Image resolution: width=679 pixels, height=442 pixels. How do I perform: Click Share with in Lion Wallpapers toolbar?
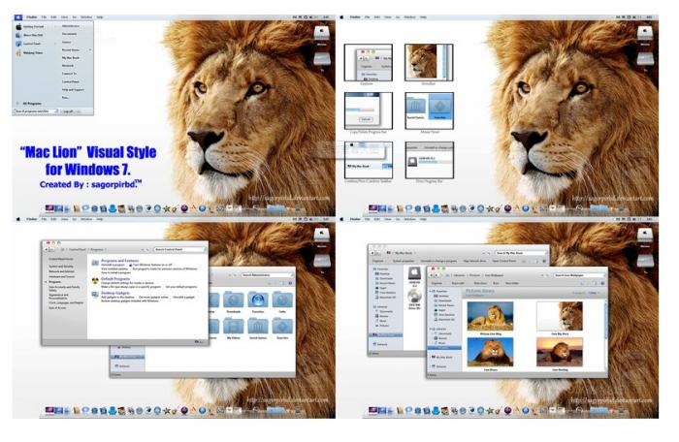point(458,283)
